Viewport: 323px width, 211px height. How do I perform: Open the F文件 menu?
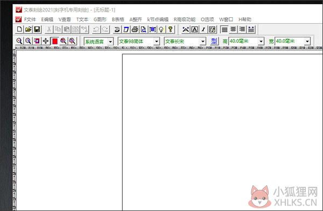(30, 19)
